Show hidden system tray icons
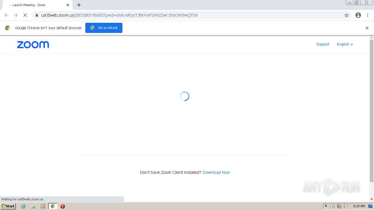Viewport: 374px width, 210px height. pyautogui.click(x=326, y=206)
